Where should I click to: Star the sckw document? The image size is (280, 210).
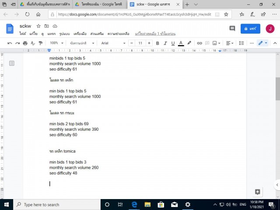point(38,26)
